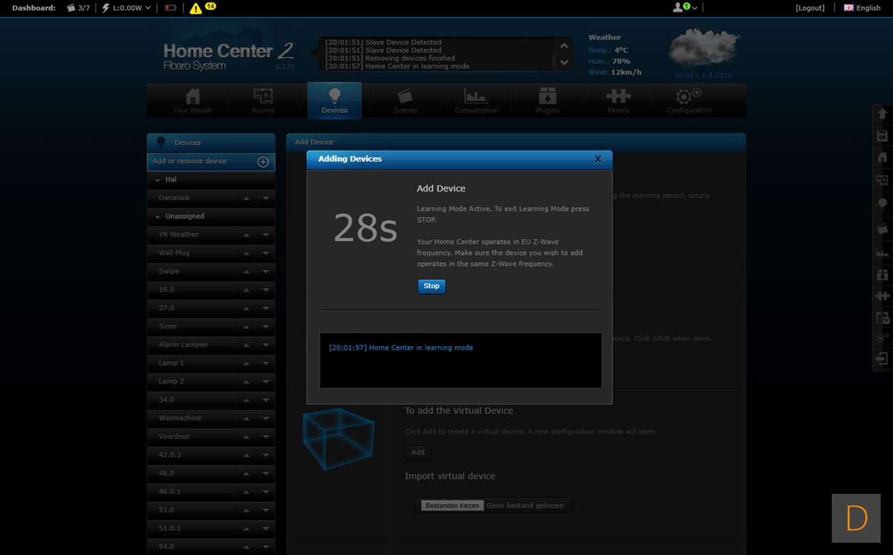893x555 pixels.
Task: Click the weather cloud icon
Action: tap(703, 47)
